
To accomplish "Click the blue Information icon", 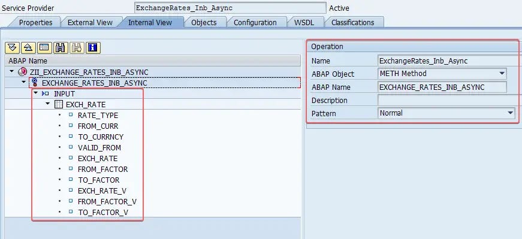I will [x=93, y=47].
